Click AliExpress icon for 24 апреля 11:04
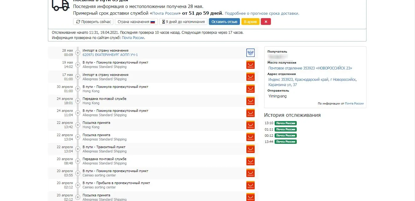415x201 pixels. (250, 113)
